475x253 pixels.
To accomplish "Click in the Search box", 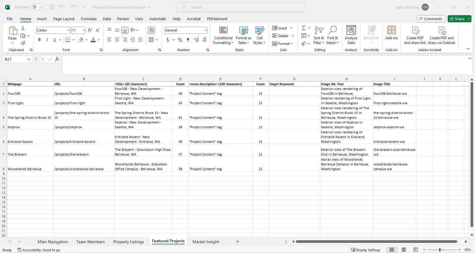I will tap(240, 7).
